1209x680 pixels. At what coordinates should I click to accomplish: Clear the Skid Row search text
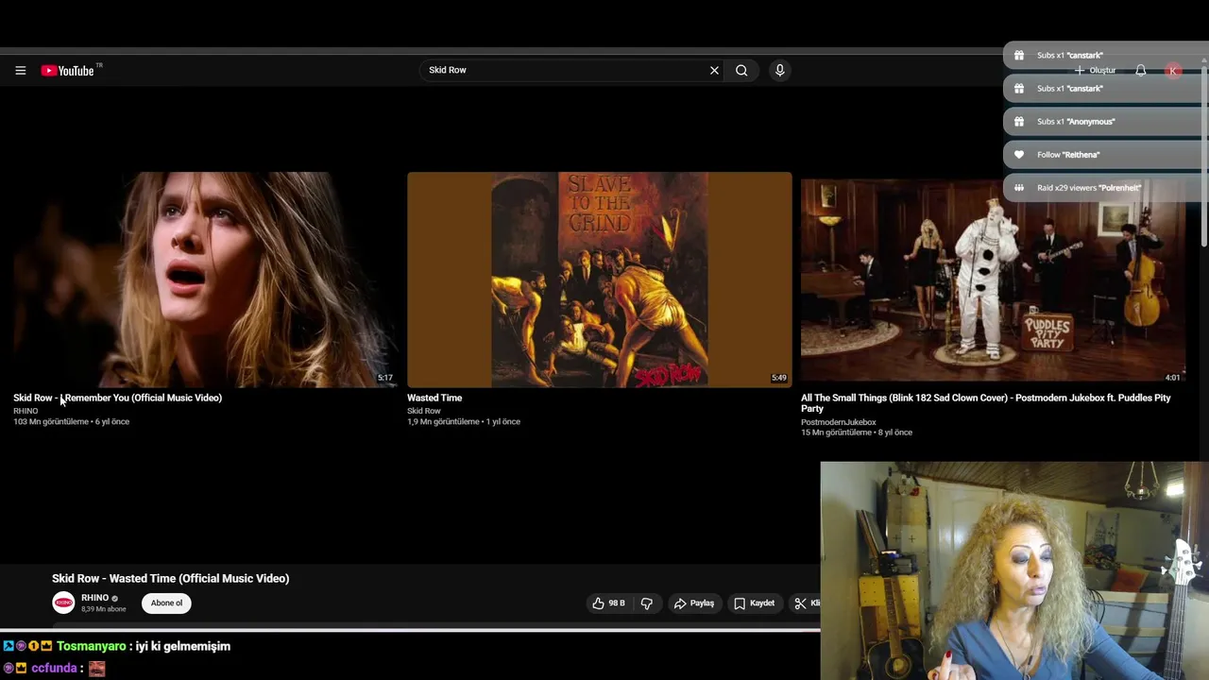coord(714,70)
